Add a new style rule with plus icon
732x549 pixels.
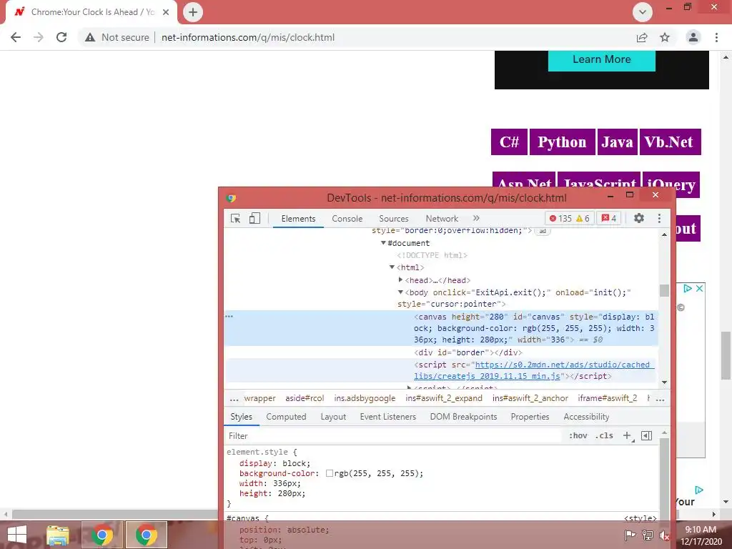point(628,435)
